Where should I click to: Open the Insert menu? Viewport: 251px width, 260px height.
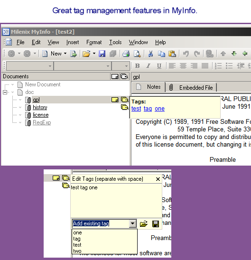tap(73, 42)
